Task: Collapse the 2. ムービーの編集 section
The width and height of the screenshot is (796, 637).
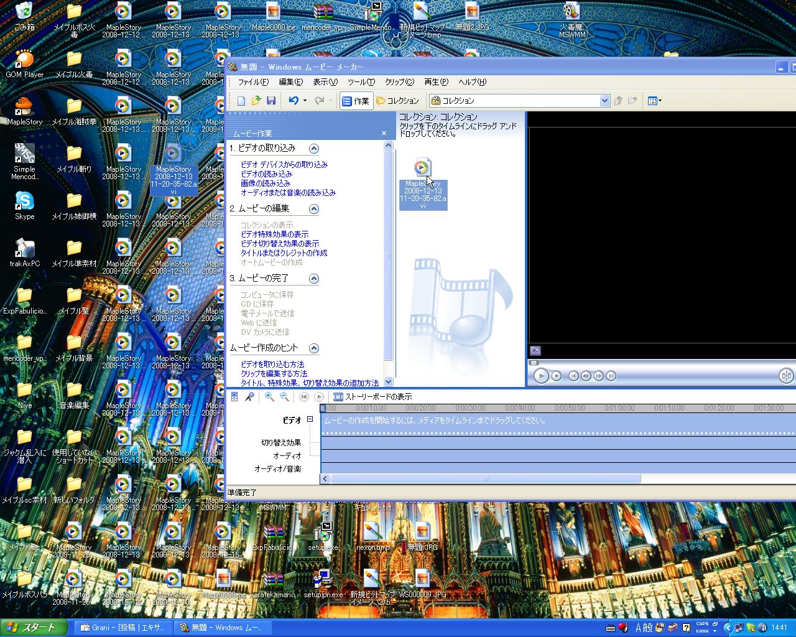Action: click(x=314, y=209)
